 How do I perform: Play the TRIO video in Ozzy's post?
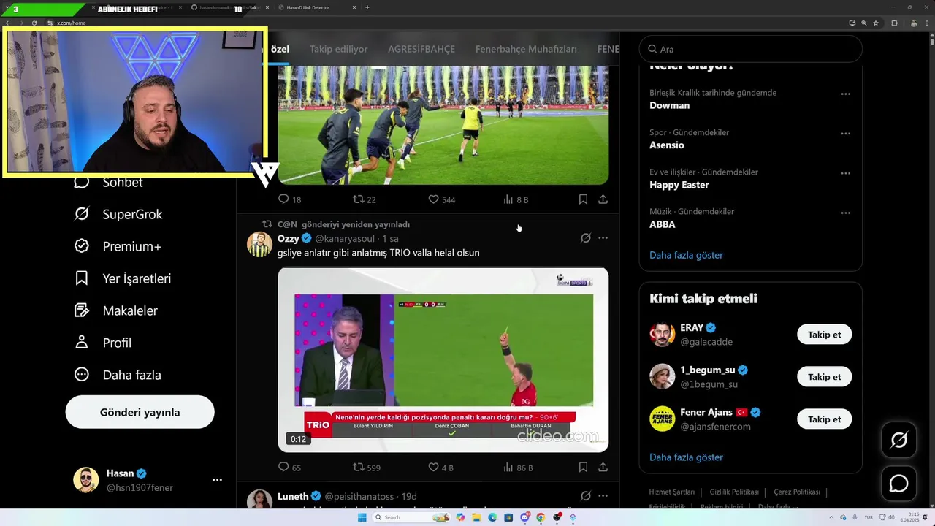(443, 359)
